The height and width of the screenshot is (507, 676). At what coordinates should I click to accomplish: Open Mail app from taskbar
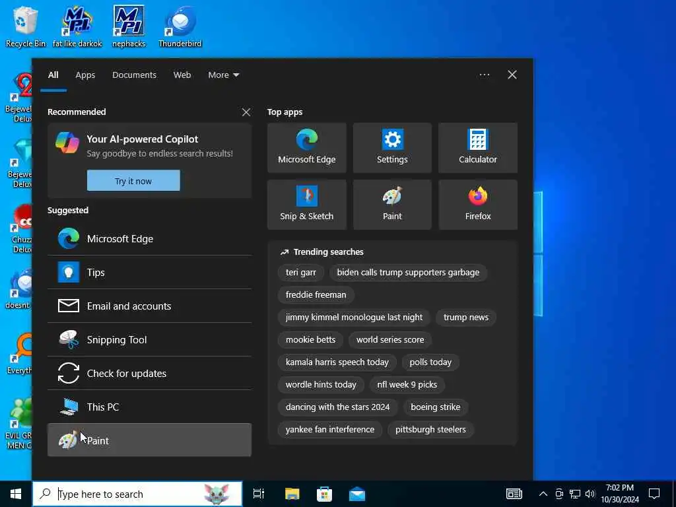tap(357, 494)
